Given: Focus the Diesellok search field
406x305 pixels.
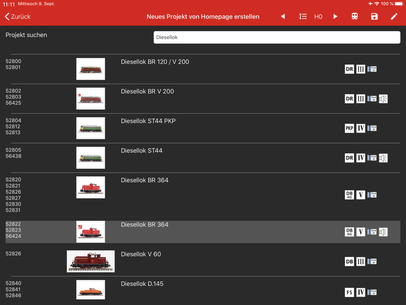Looking at the screenshot, I should tap(277, 37).
